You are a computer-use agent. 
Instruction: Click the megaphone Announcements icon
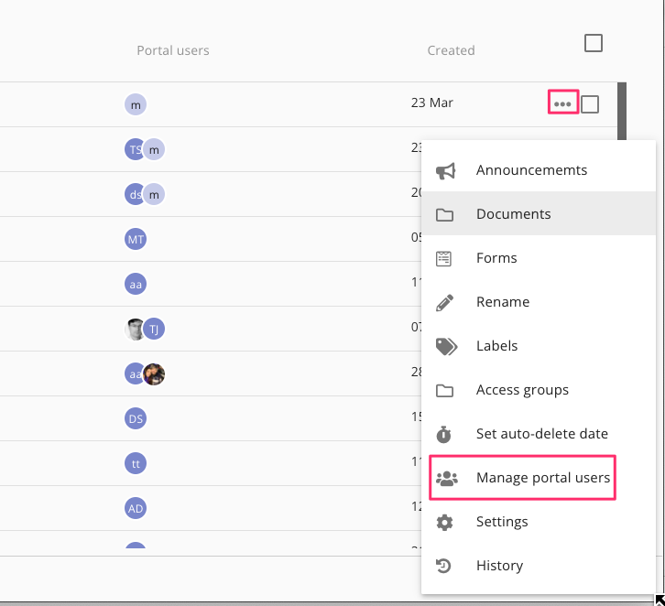445,171
